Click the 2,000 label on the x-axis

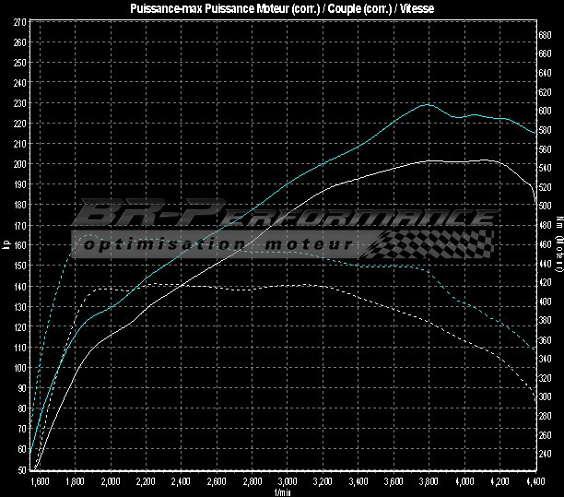(x=111, y=481)
